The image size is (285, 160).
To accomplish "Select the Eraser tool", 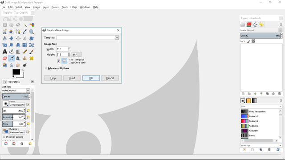I will click(5, 58).
